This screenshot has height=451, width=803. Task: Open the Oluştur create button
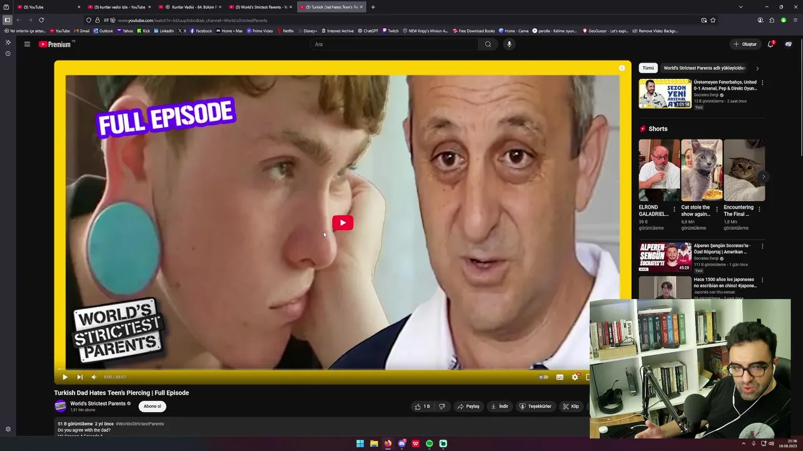click(745, 44)
